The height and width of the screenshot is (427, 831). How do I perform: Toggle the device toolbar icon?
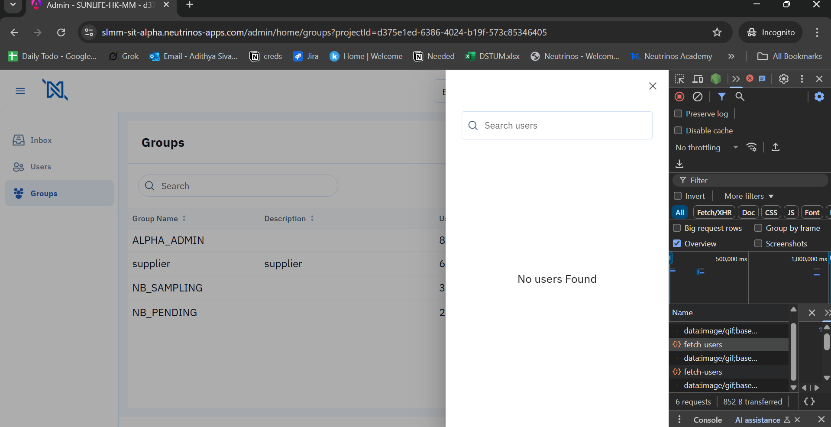[698, 79]
